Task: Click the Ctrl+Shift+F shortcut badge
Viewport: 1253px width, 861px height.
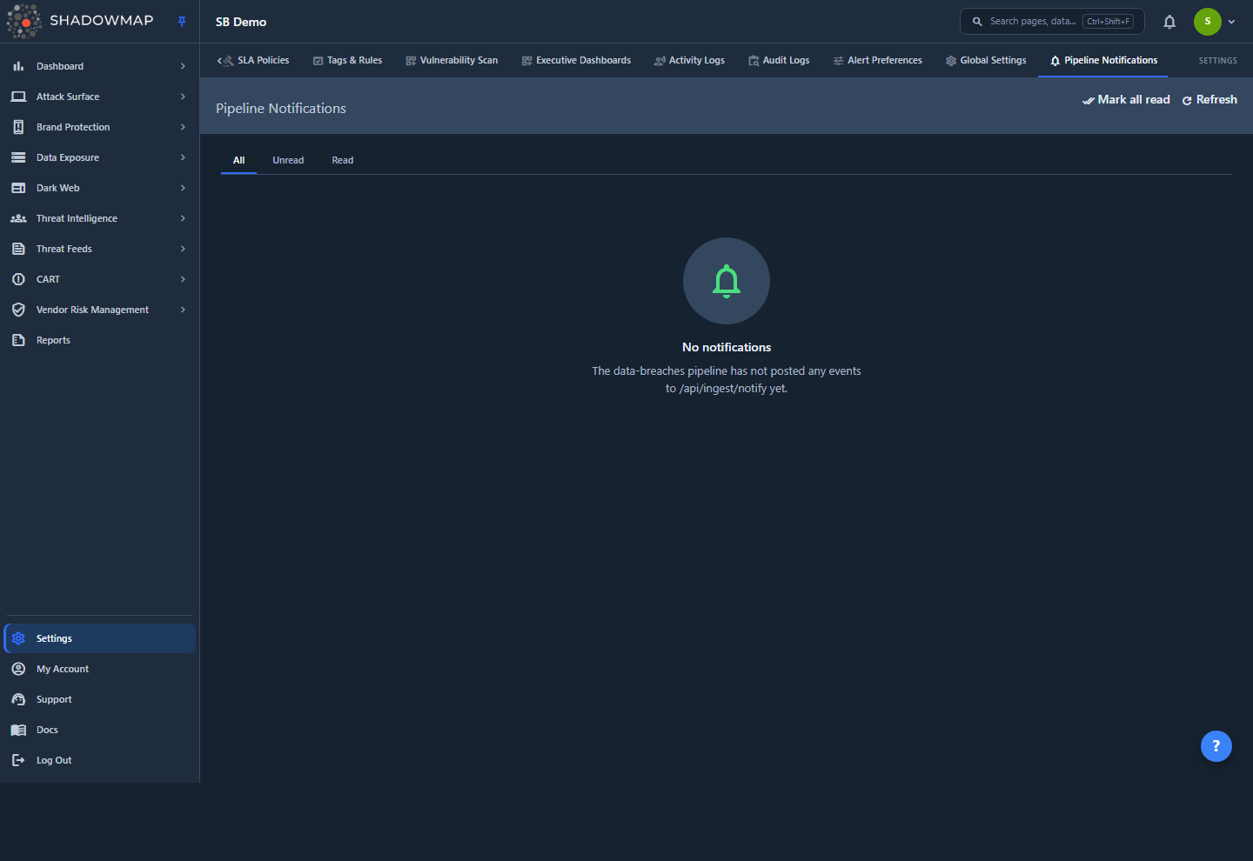Action: [x=1108, y=22]
